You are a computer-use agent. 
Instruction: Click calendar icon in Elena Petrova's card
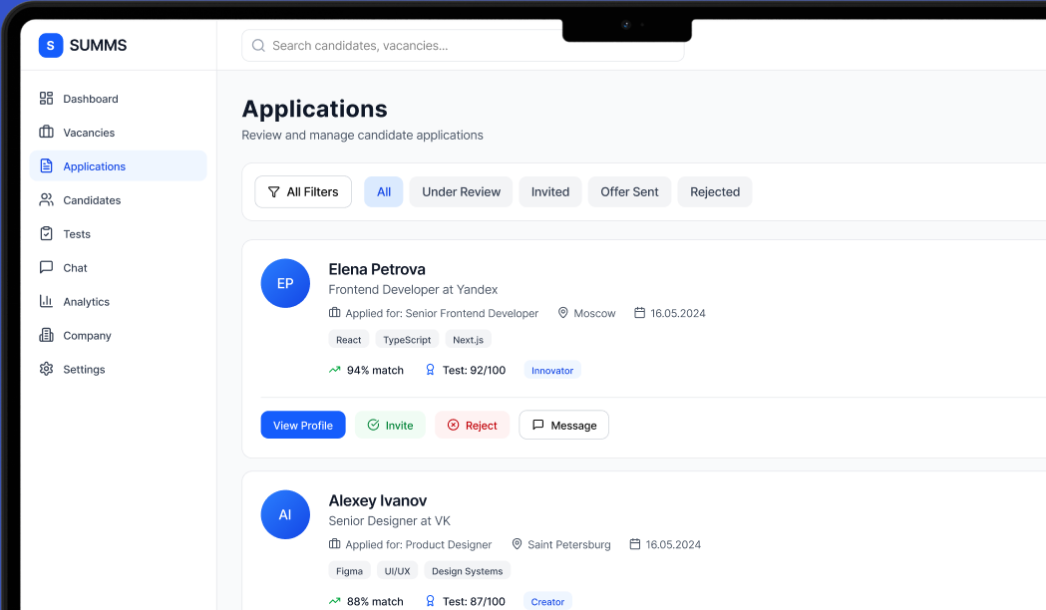640,313
